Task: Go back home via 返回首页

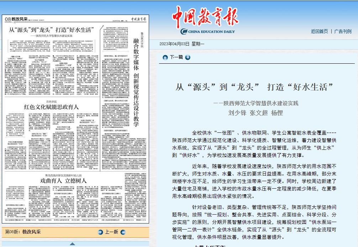Action: point(319,31)
